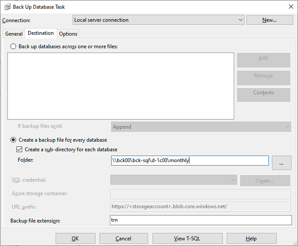Click the Back Up Database Task title icon

point(7,7)
